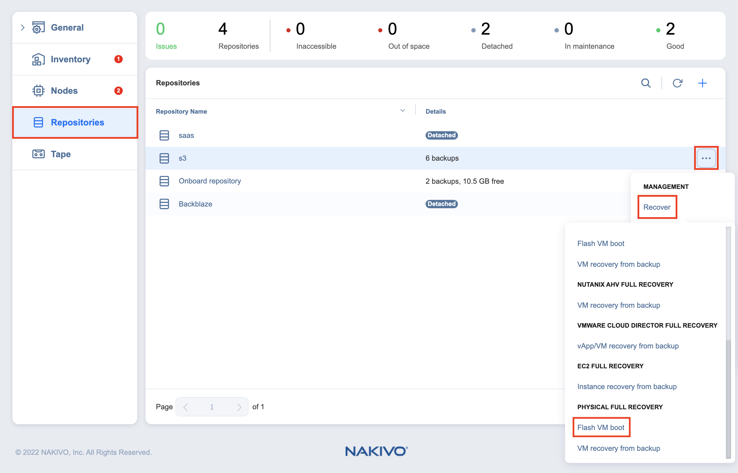
Task: Open the Inventory section
Action: (x=70, y=59)
